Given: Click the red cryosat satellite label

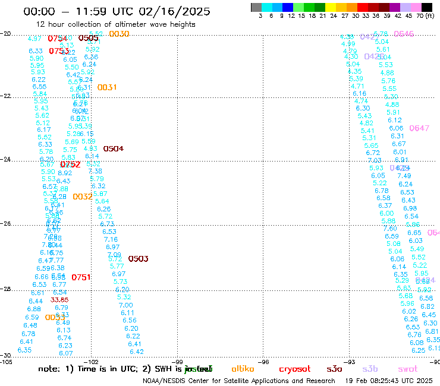Looking at the screenshot, I should [x=295, y=369].
